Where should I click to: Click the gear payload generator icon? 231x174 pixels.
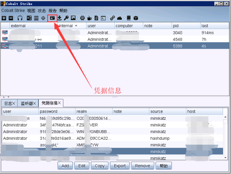83,18
